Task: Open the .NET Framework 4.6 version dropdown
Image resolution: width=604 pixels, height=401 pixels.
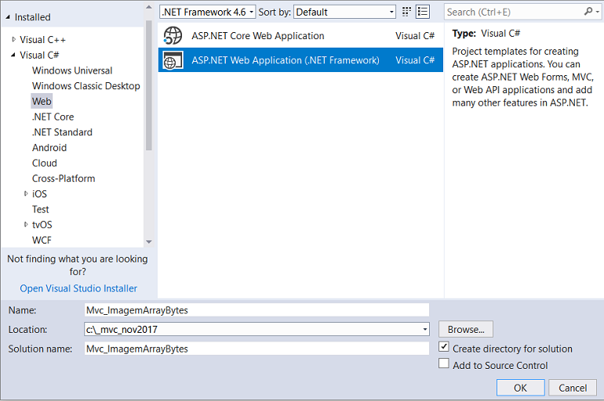Action: pyautogui.click(x=208, y=12)
